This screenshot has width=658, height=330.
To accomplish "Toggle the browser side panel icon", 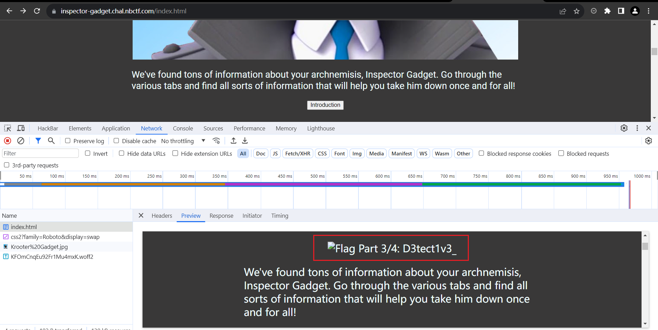I will (x=621, y=11).
